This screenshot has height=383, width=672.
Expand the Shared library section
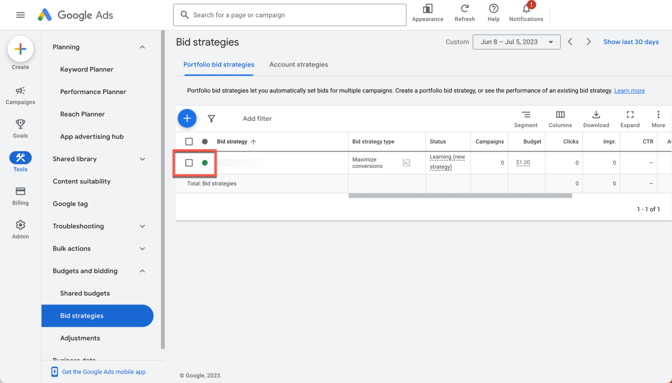[142, 159]
